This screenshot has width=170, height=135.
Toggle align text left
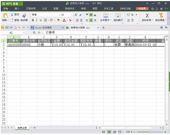click(87, 20)
